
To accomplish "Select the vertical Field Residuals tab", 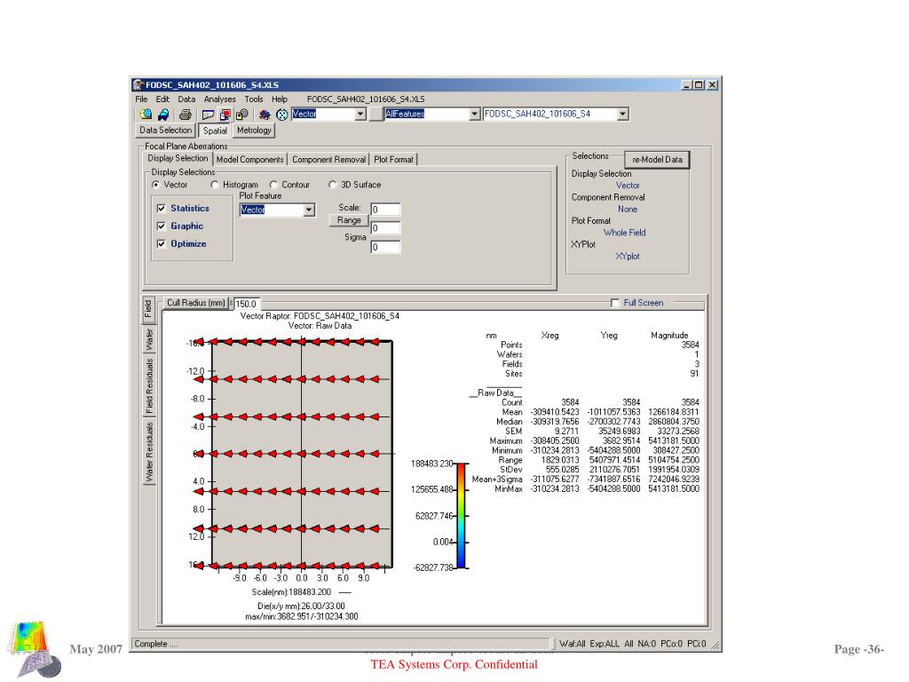I will click(x=149, y=385).
